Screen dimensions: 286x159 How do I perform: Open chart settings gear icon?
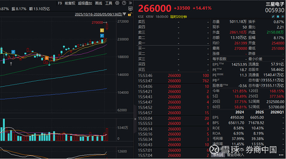pos(117,3)
